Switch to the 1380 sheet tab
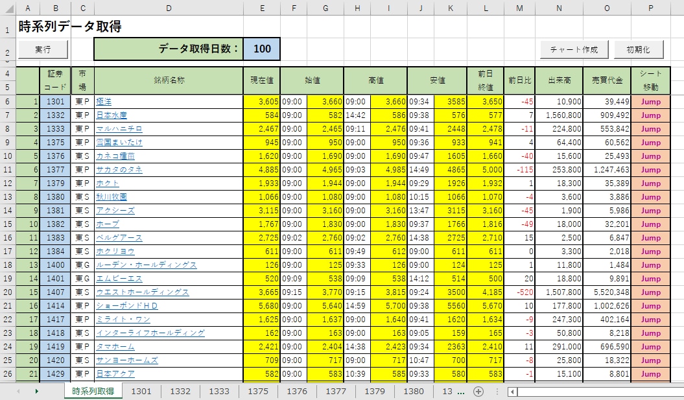 tap(414, 392)
